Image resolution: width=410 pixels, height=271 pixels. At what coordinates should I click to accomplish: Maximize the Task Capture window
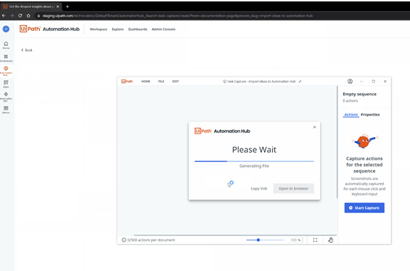point(373,81)
